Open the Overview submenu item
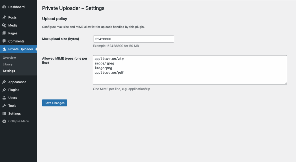The image size is (296, 162). (9, 58)
